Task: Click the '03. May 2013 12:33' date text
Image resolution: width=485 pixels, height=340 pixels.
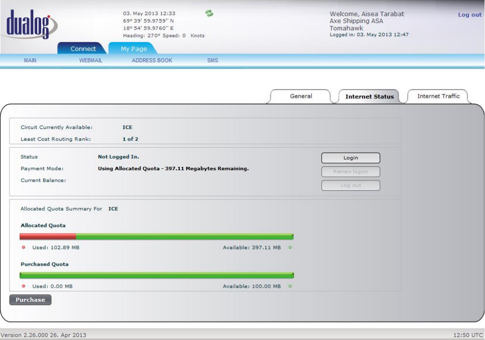Action: (149, 13)
